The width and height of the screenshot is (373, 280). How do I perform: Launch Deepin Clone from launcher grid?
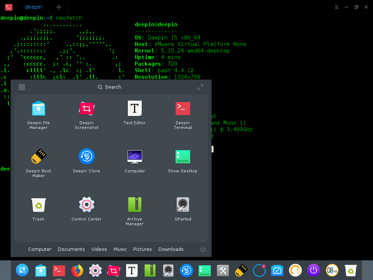87,161
